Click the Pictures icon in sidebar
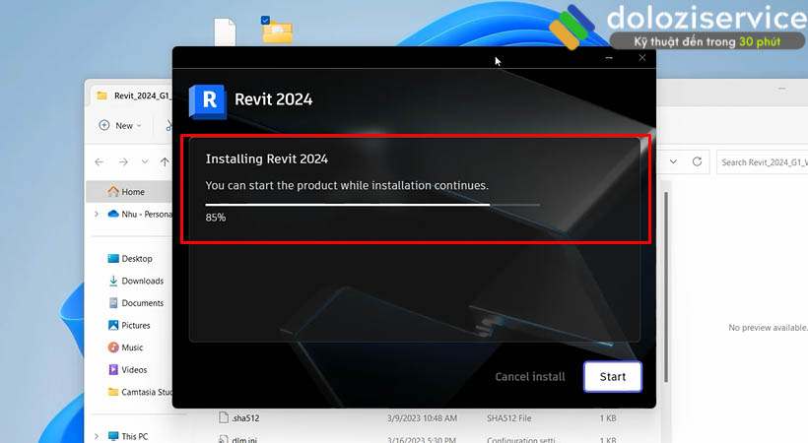Image resolution: width=808 pixels, height=443 pixels. point(113,325)
